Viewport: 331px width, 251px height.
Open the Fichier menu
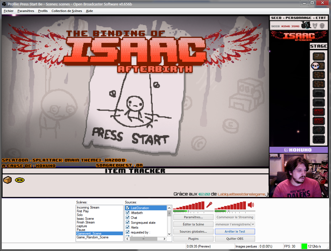pos(9,11)
